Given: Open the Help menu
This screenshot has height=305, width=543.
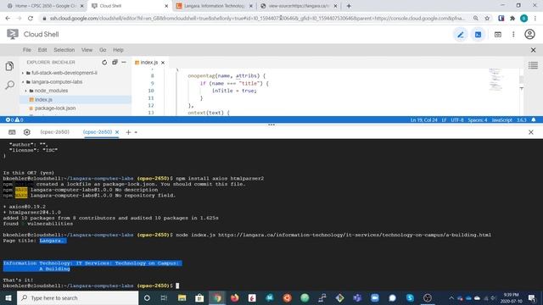Looking at the screenshot, I should [x=118, y=50].
